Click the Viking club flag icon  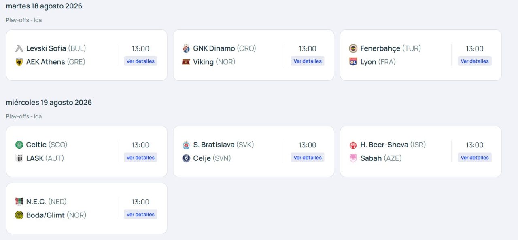[x=186, y=62]
